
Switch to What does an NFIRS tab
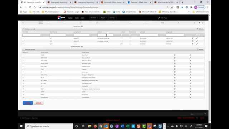166,3
